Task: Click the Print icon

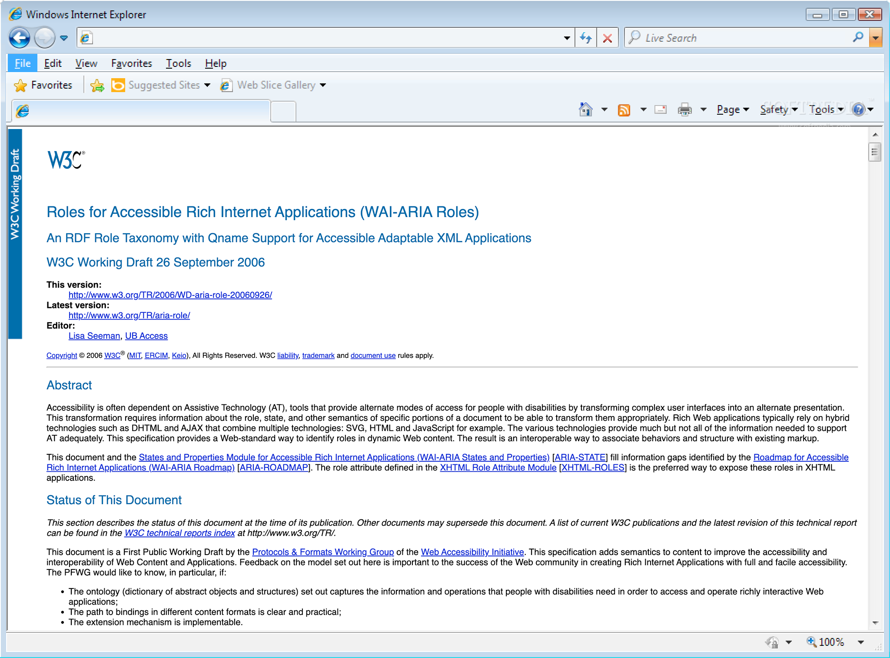Action: [685, 109]
